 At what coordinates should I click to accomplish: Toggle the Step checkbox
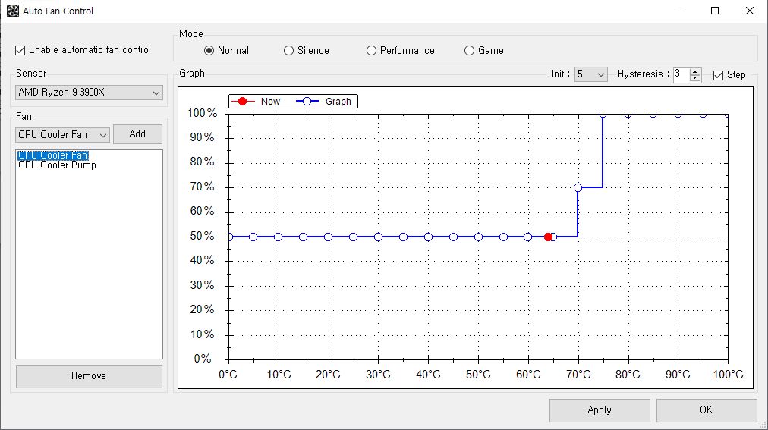pyautogui.click(x=718, y=75)
